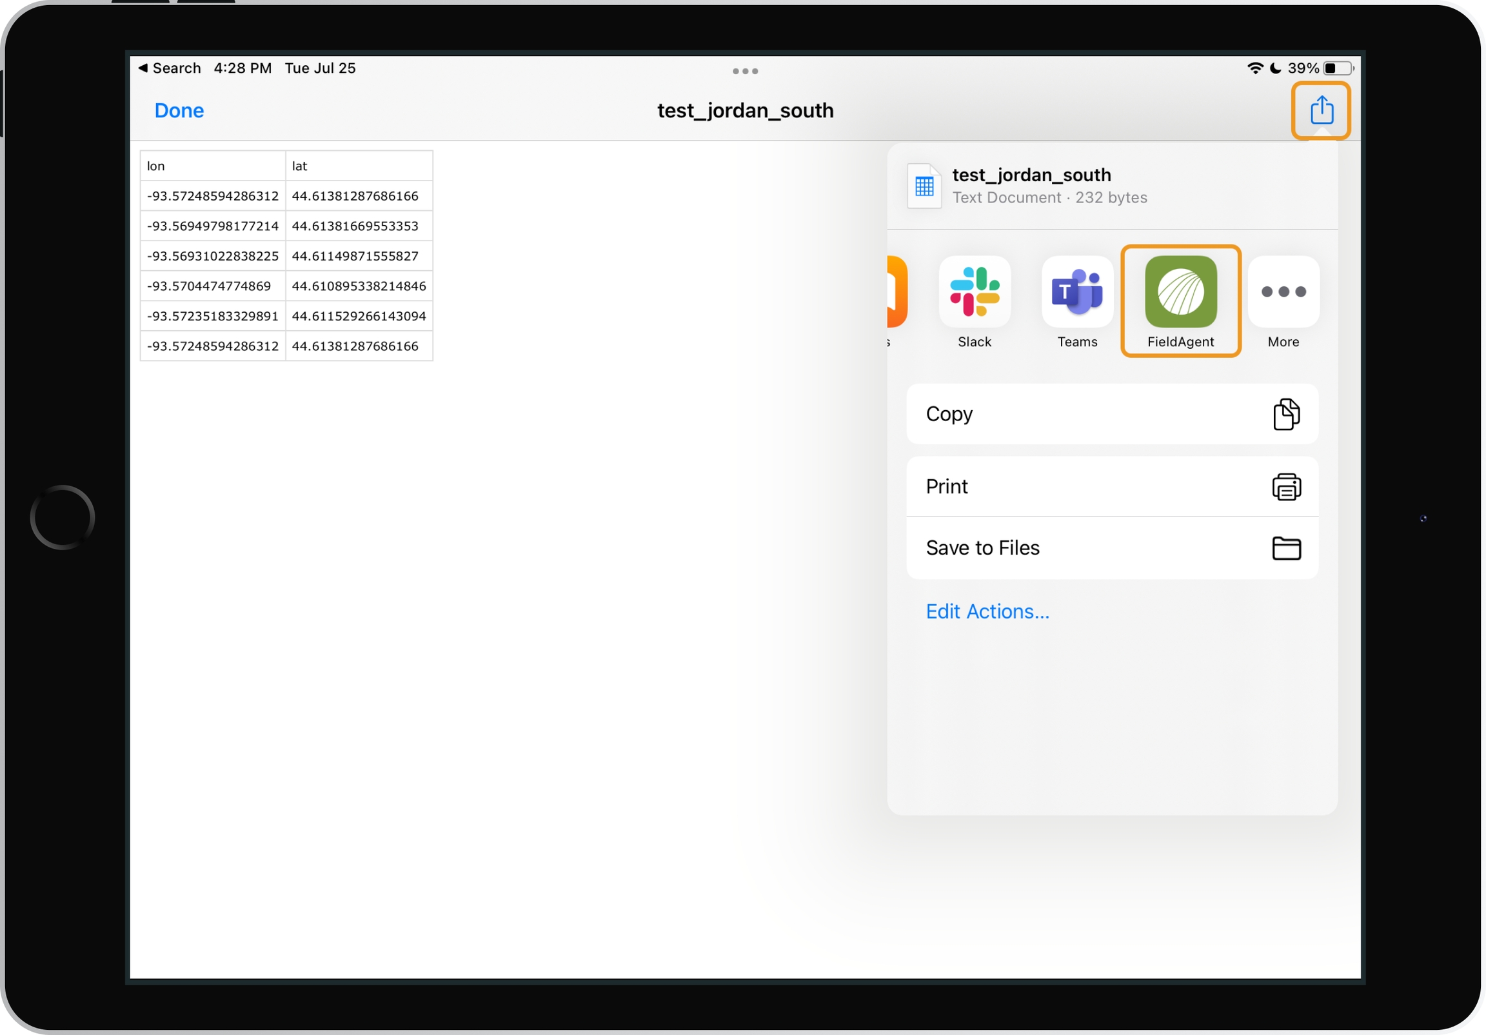This screenshot has width=1486, height=1035.
Task: Select the FieldAgent app icon
Action: coord(1180,292)
